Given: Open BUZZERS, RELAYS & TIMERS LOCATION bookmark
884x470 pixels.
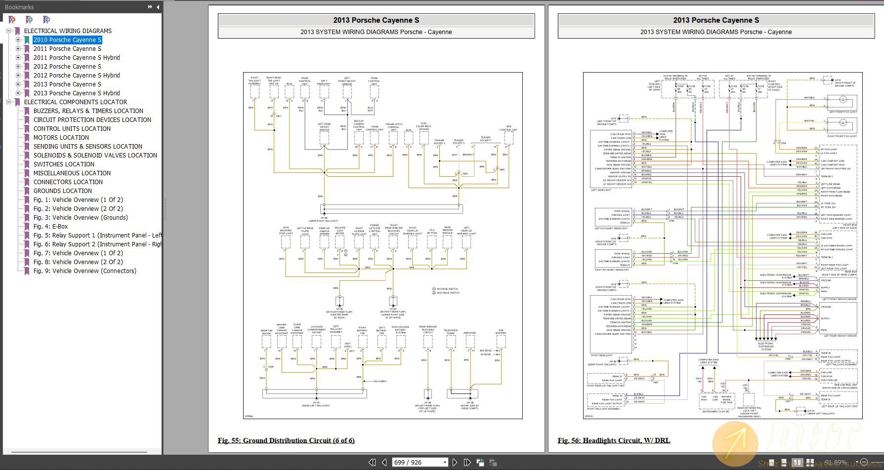Looking at the screenshot, I should tap(88, 111).
